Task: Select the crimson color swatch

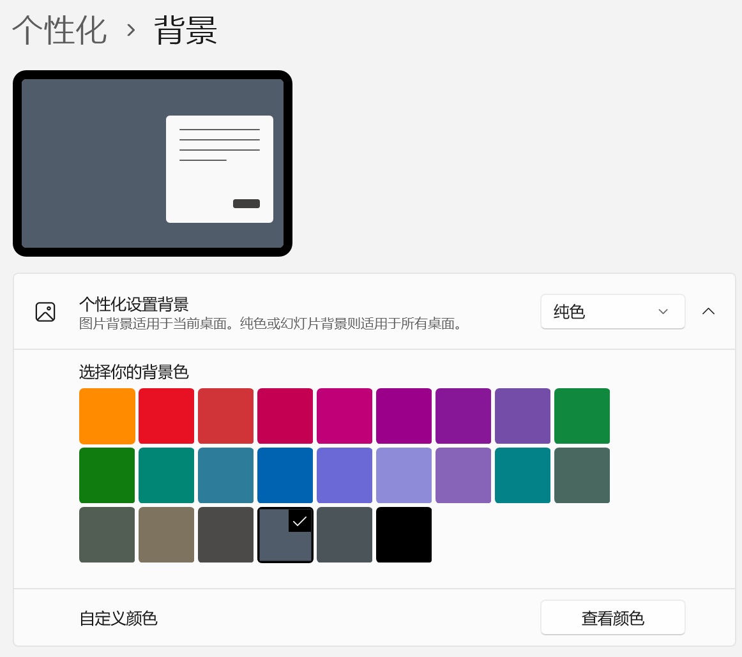Action: click(285, 416)
